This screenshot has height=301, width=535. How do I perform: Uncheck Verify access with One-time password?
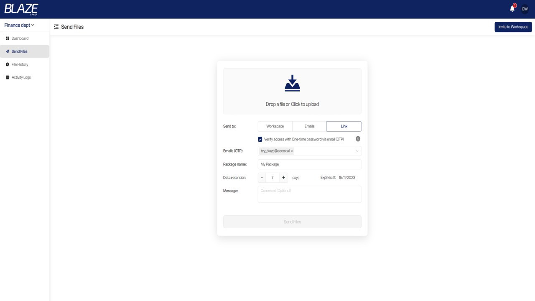tap(260, 139)
